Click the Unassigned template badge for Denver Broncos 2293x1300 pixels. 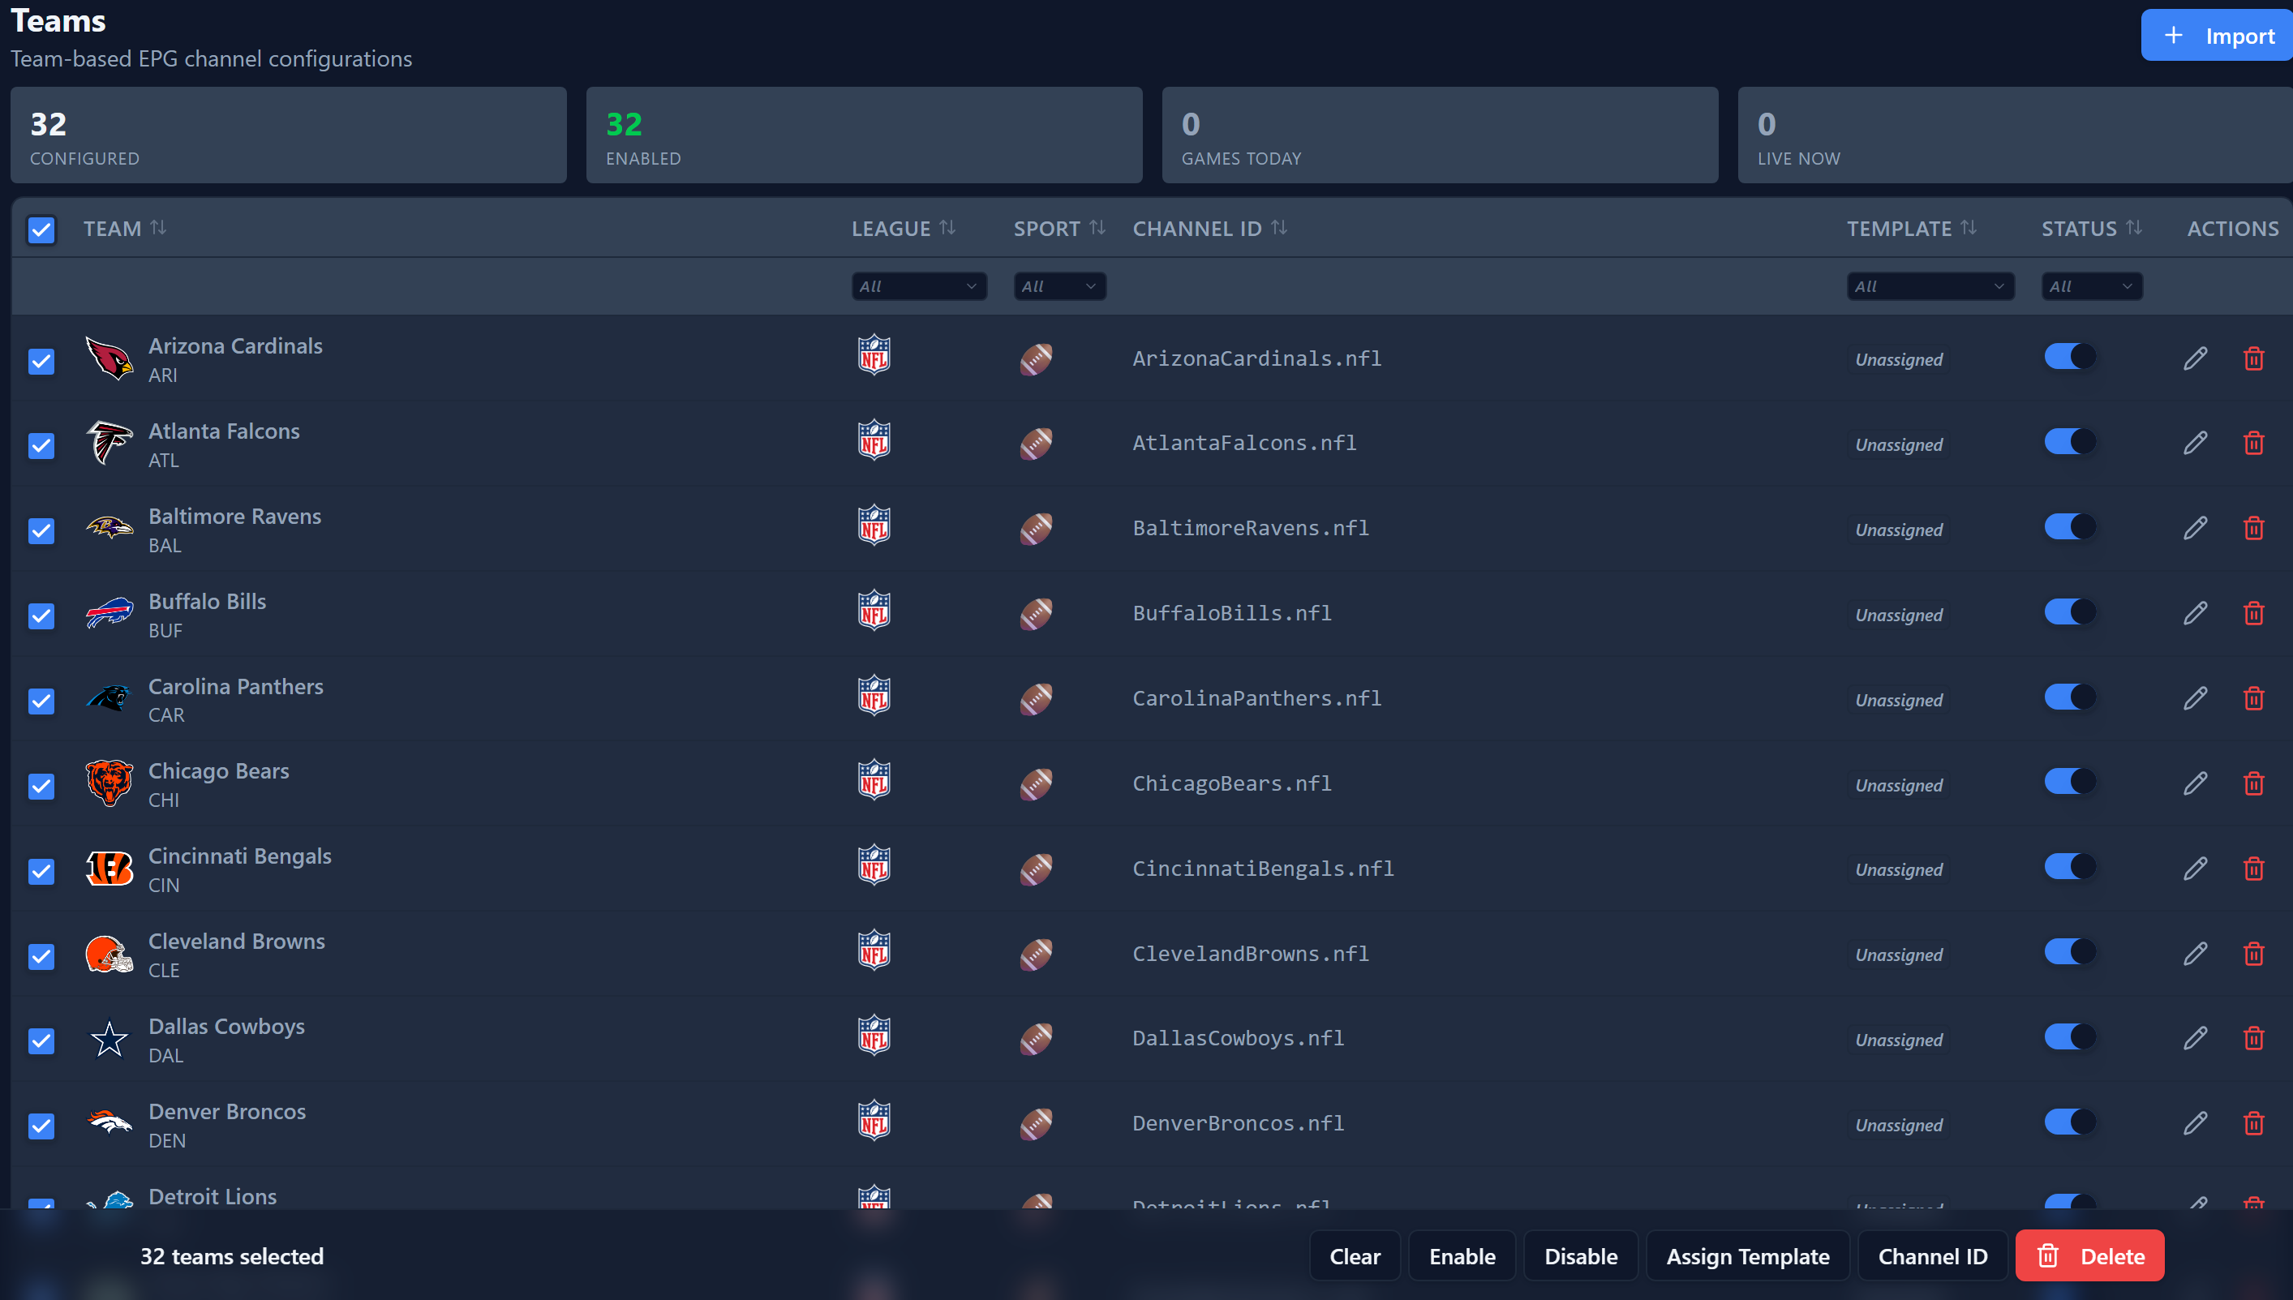pyautogui.click(x=1898, y=1125)
